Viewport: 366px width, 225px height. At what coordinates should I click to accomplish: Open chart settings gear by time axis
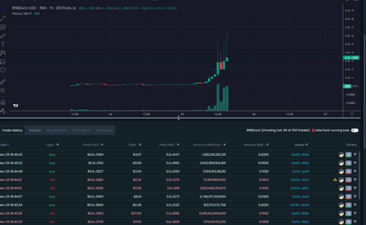click(352, 114)
